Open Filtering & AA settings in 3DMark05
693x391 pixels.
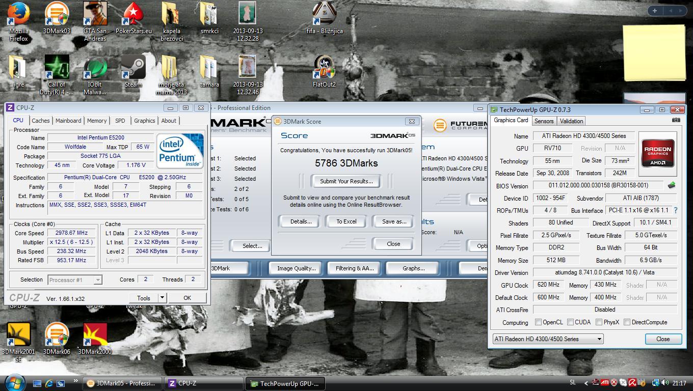pos(355,268)
